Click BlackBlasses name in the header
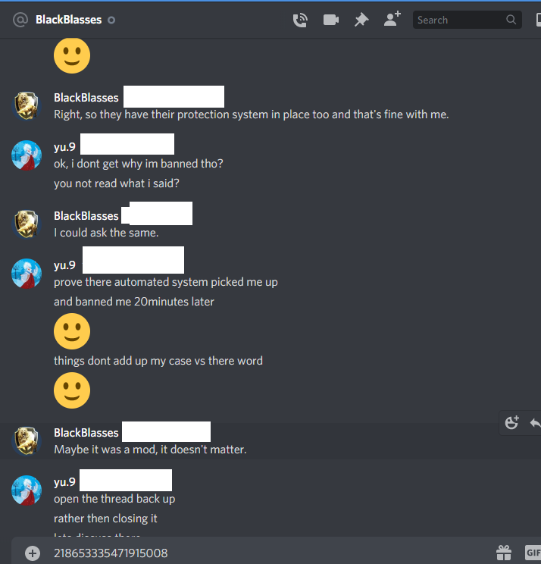The height and width of the screenshot is (564, 541). [68, 20]
